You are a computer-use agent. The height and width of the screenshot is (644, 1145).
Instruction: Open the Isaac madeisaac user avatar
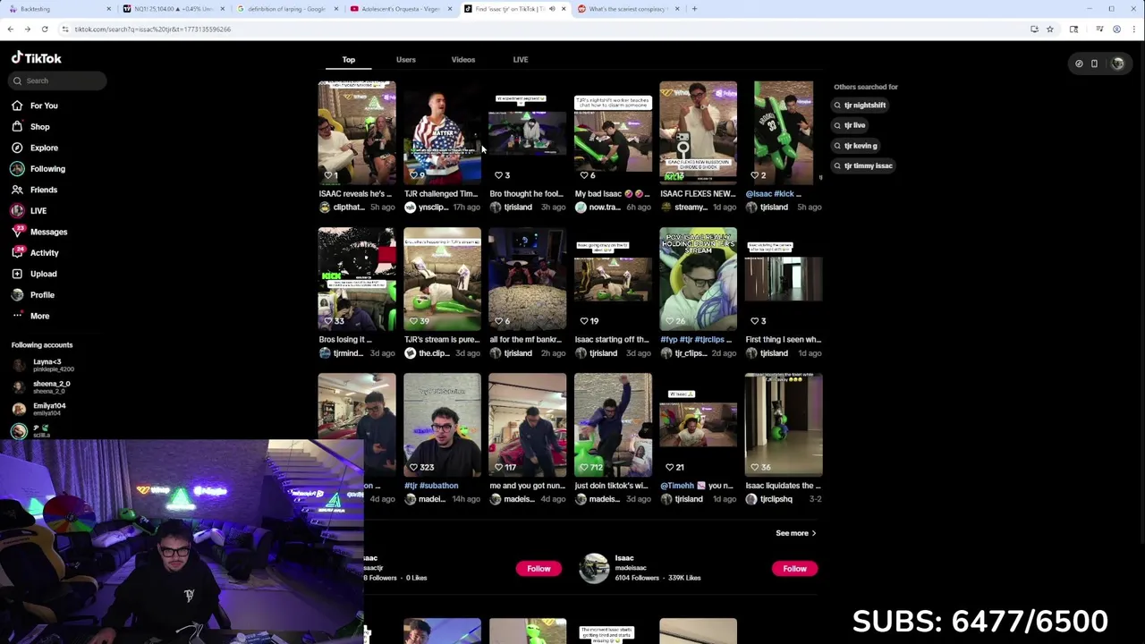(594, 568)
